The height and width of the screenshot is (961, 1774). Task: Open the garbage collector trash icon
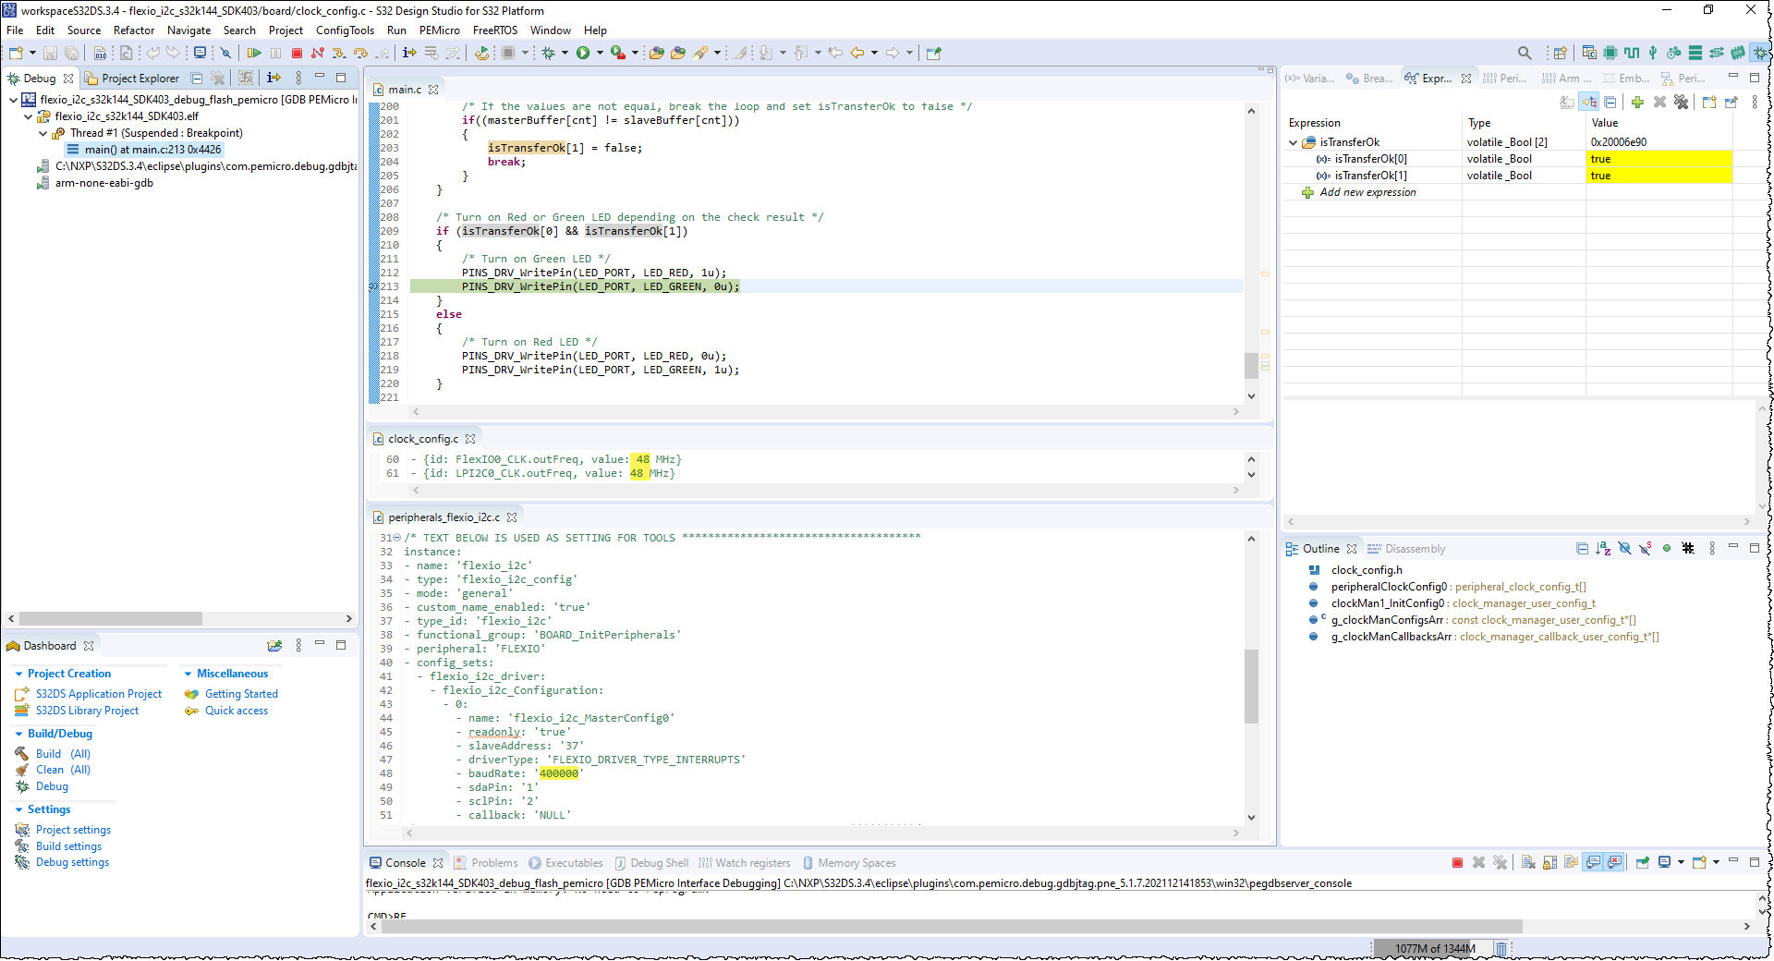click(1501, 949)
